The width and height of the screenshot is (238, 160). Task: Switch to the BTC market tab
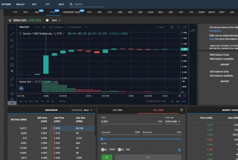(x=26, y=12)
